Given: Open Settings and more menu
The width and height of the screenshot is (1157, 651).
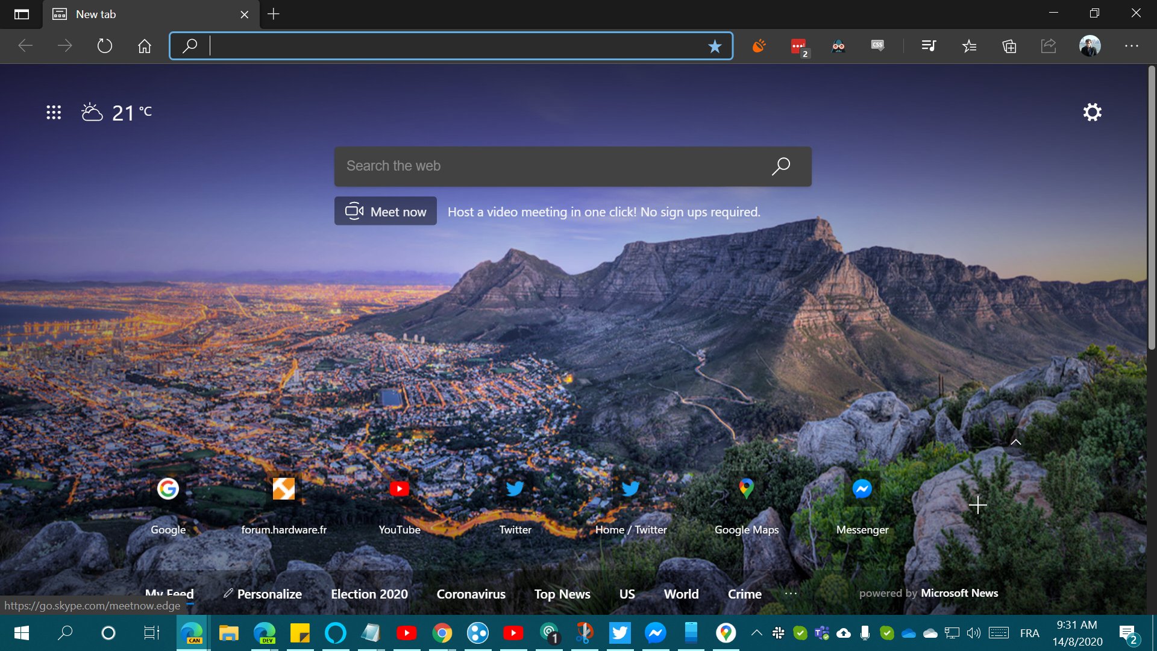Looking at the screenshot, I should tap(1131, 46).
